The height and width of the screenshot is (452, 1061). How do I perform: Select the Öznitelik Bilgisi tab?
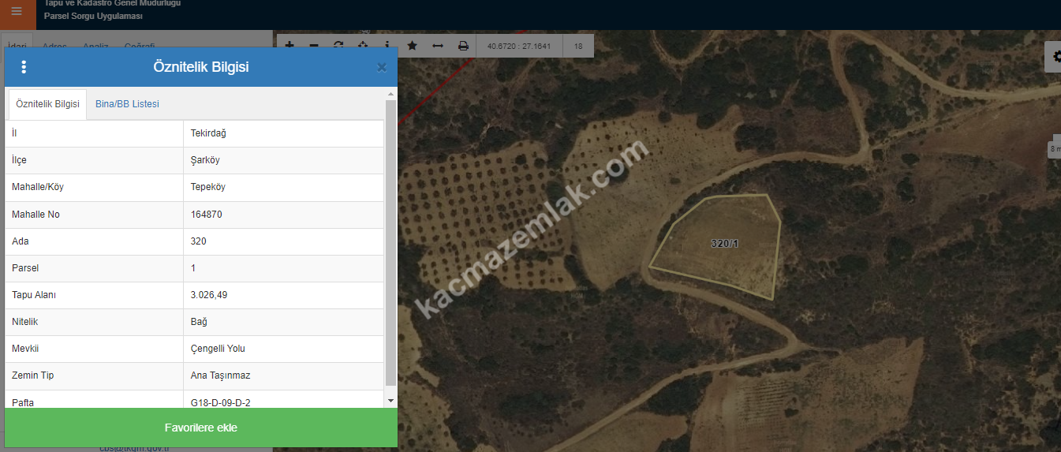tap(47, 104)
